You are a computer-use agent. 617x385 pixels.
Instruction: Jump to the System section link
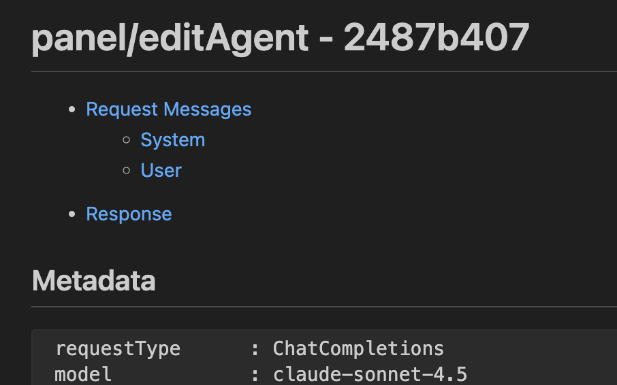click(172, 140)
